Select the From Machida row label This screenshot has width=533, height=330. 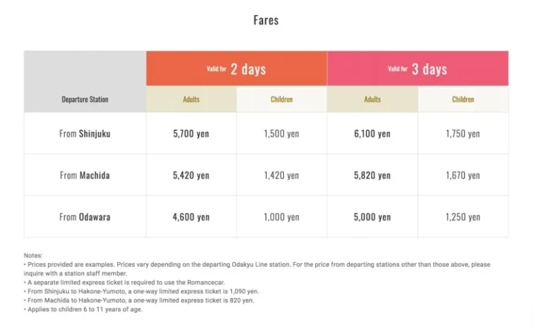point(85,175)
